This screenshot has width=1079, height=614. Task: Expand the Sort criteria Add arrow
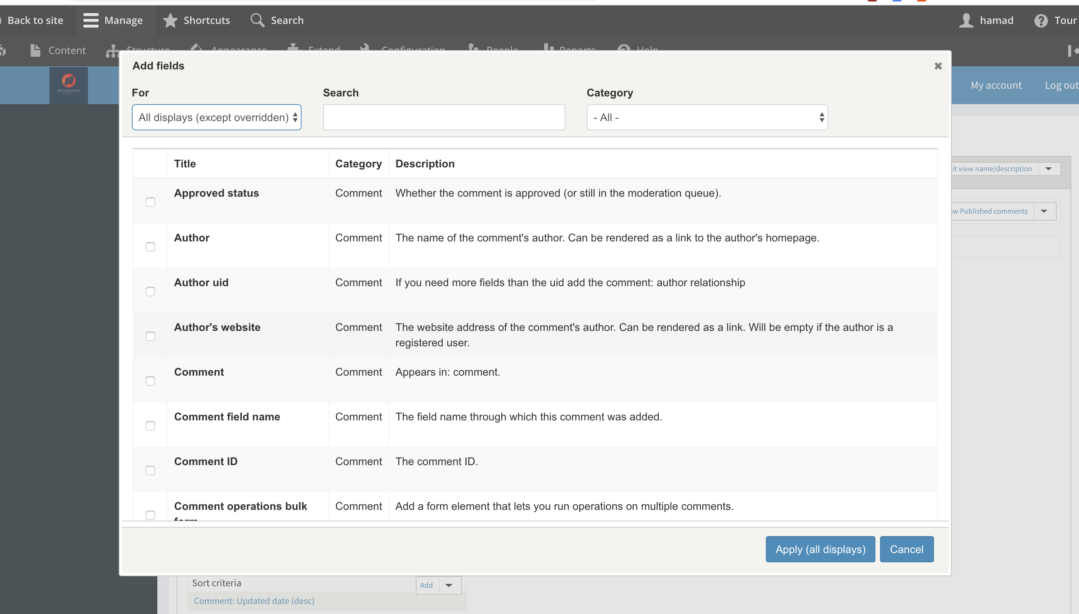click(x=449, y=585)
